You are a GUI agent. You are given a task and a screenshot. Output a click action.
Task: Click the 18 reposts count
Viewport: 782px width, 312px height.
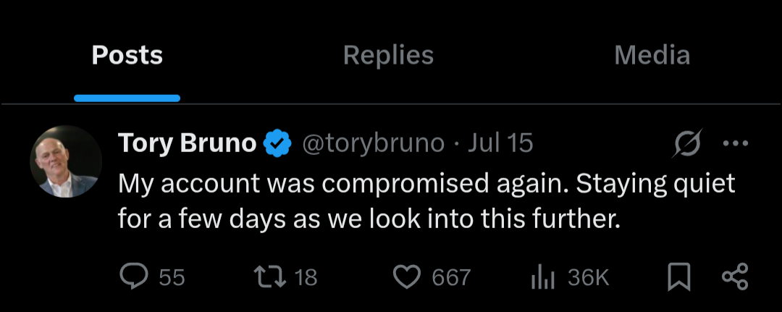(x=306, y=277)
